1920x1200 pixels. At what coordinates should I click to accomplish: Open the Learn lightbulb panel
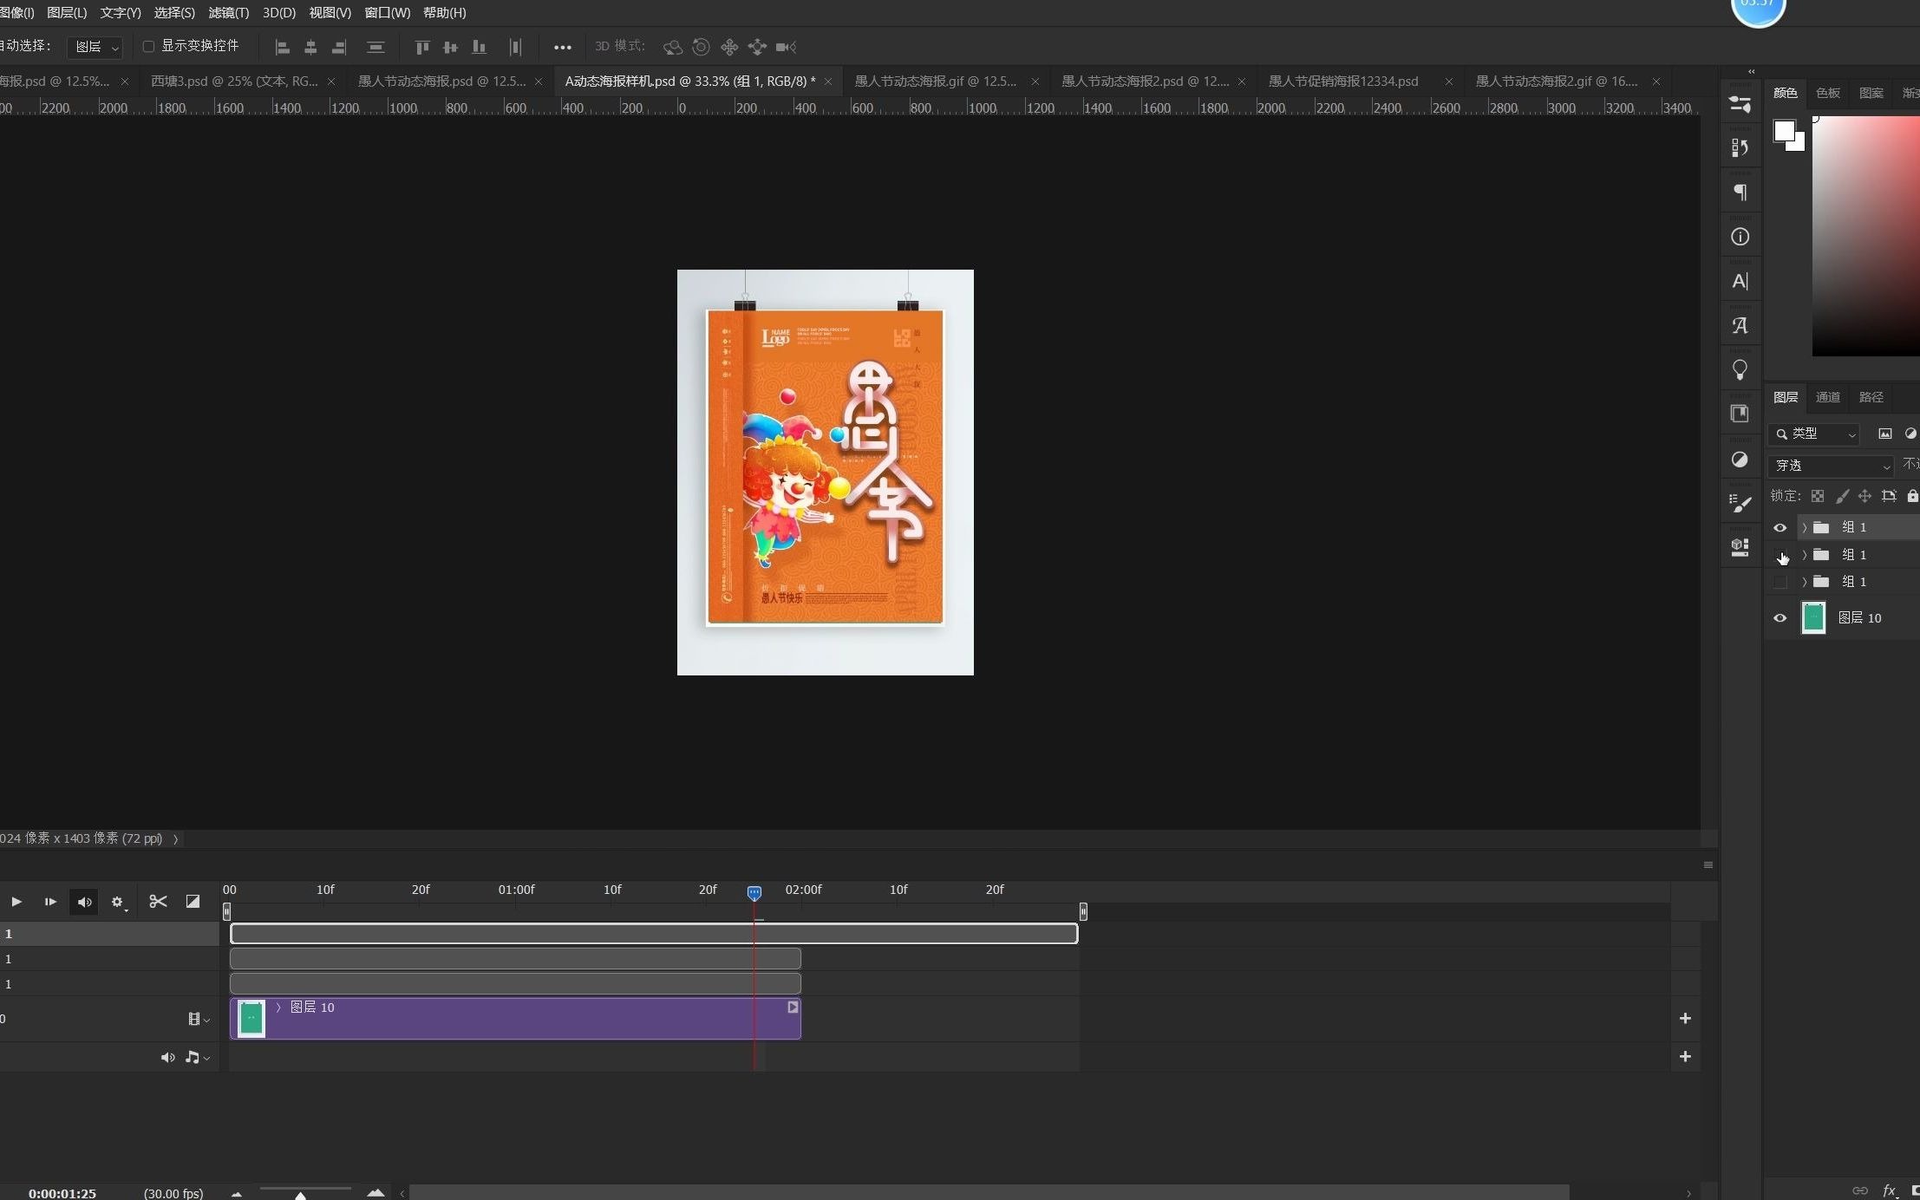[1740, 370]
